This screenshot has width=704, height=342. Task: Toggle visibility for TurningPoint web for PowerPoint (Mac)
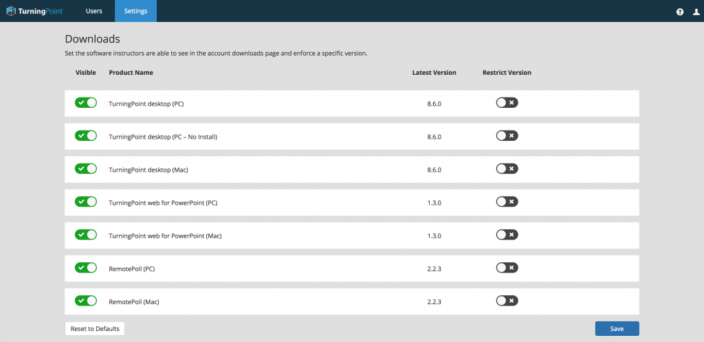click(x=86, y=235)
